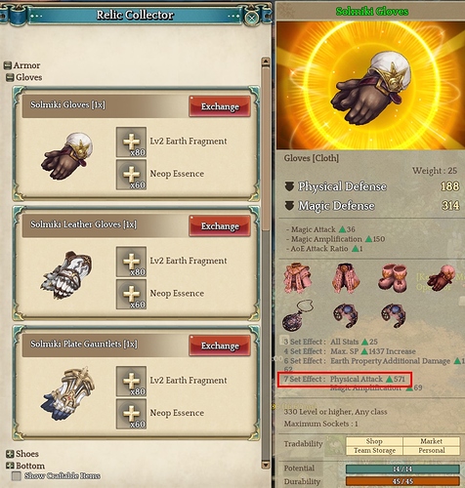Select Lv2 Earth Fragment slot for Solmiki Gloves
Viewport: 465px width, 488px height.
(x=131, y=142)
